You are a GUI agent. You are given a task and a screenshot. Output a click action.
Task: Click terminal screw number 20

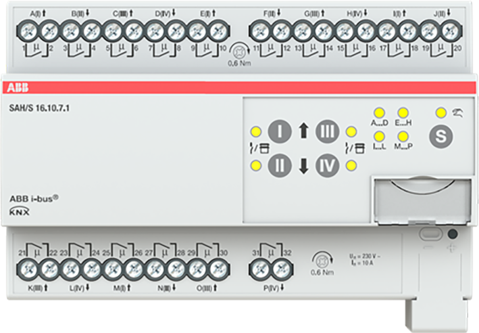click(x=451, y=31)
